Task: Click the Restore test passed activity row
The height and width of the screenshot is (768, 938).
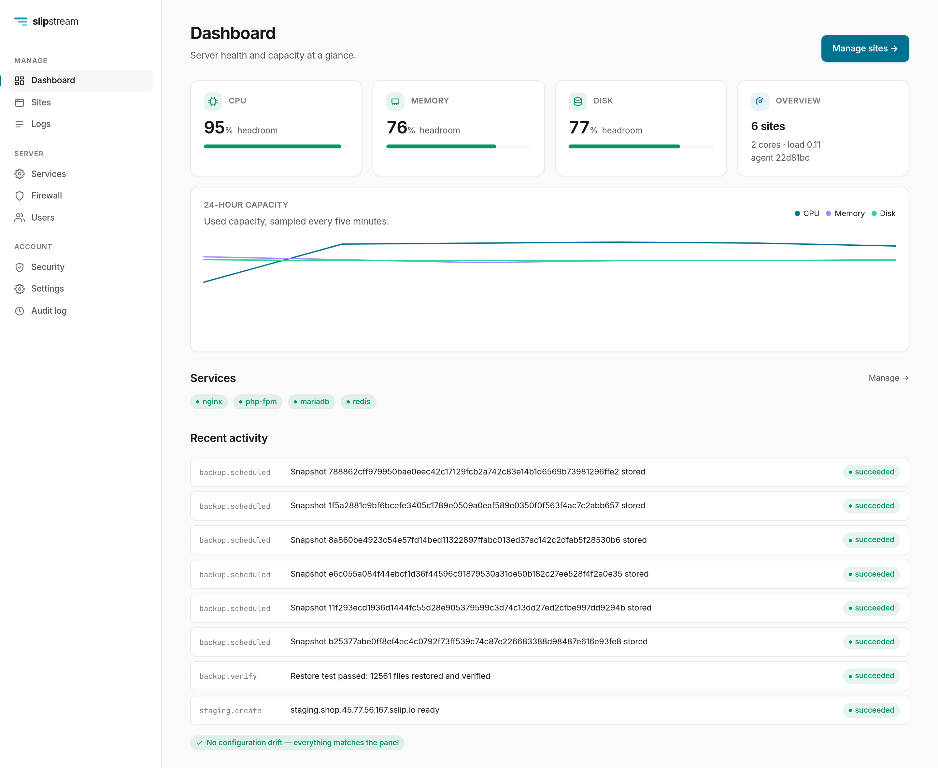Action: click(550, 676)
